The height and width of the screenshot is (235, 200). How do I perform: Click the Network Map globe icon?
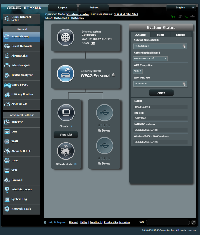click(7, 36)
